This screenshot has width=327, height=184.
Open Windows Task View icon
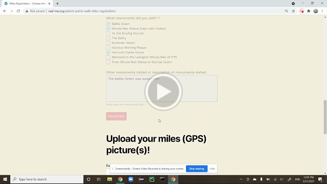click(99, 179)
